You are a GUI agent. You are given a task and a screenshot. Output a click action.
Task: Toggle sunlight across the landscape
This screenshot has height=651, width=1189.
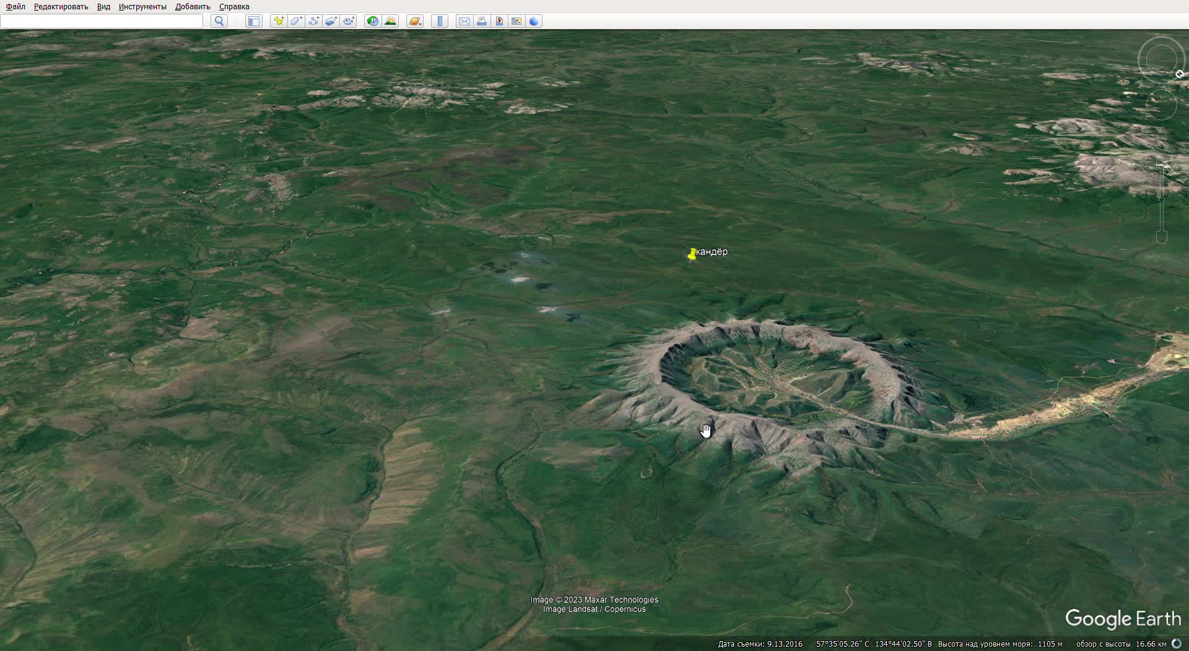pos(390,21)
